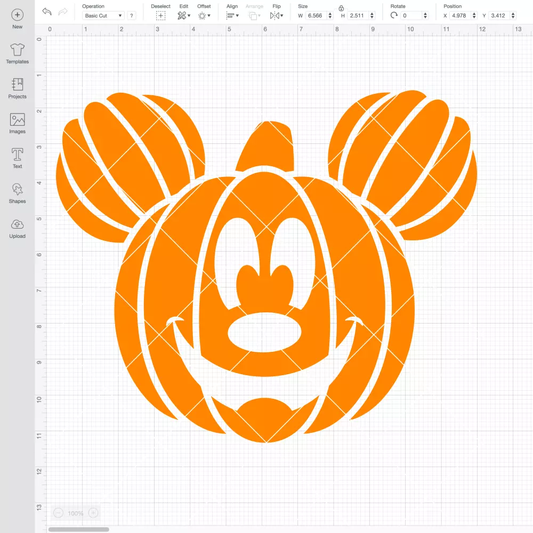Open the Projects panel
533x533 pixels.
[18, 88]
